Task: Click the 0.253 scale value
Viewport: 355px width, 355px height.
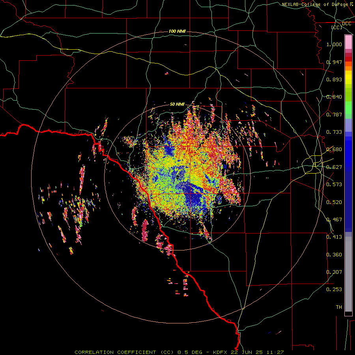Action: click(x=334, y=290)
